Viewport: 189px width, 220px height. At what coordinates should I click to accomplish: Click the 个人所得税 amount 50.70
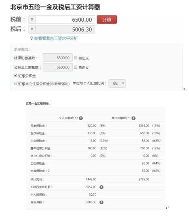(92, 195)
